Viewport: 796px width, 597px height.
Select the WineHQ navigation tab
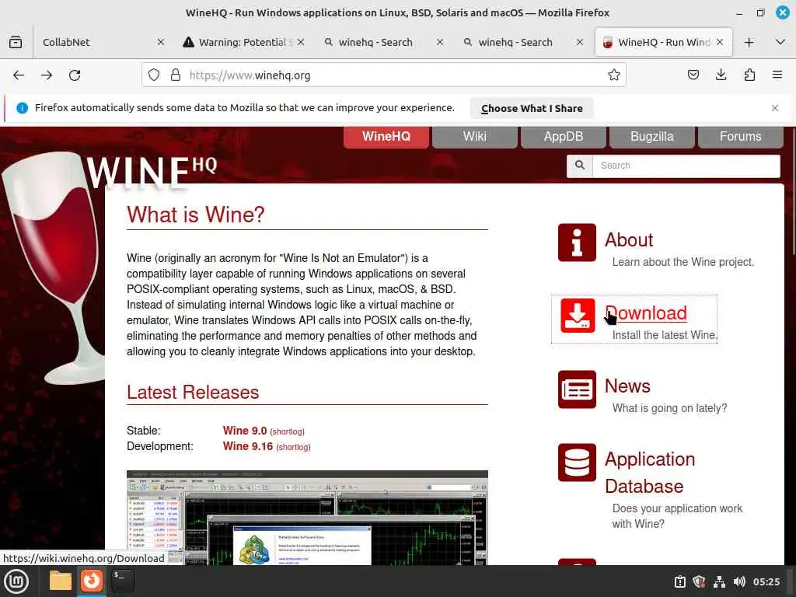386,137
